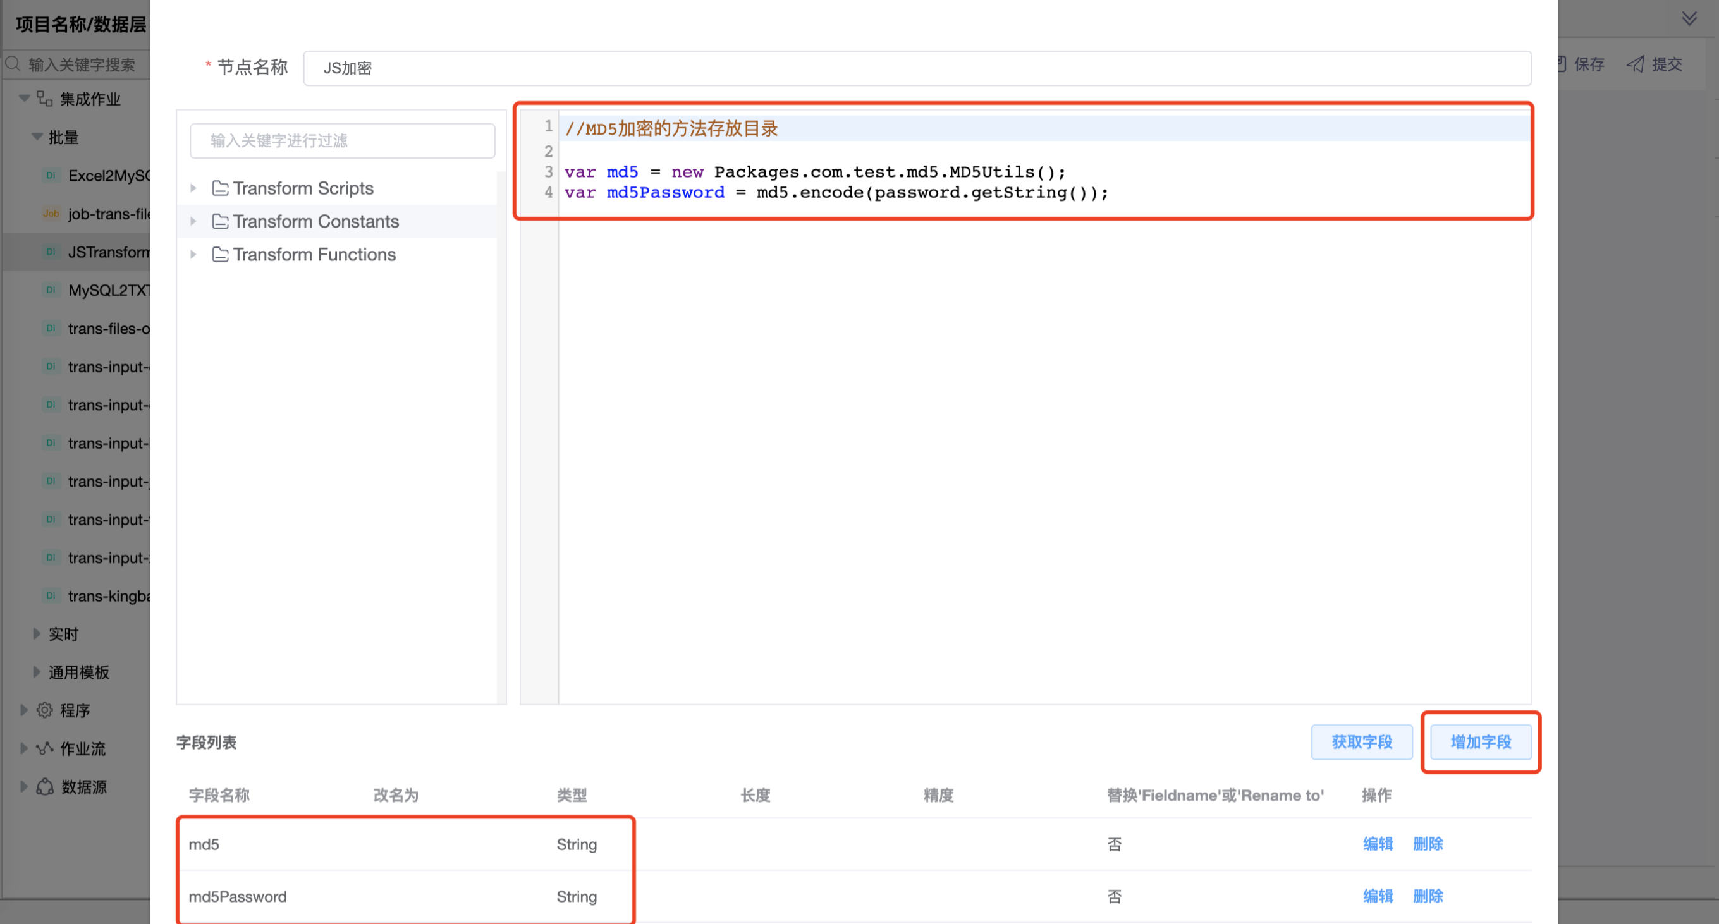1719x924 pixels.
Task: Expand the 实时 folder in sidebar
Action: pos(37,634)
